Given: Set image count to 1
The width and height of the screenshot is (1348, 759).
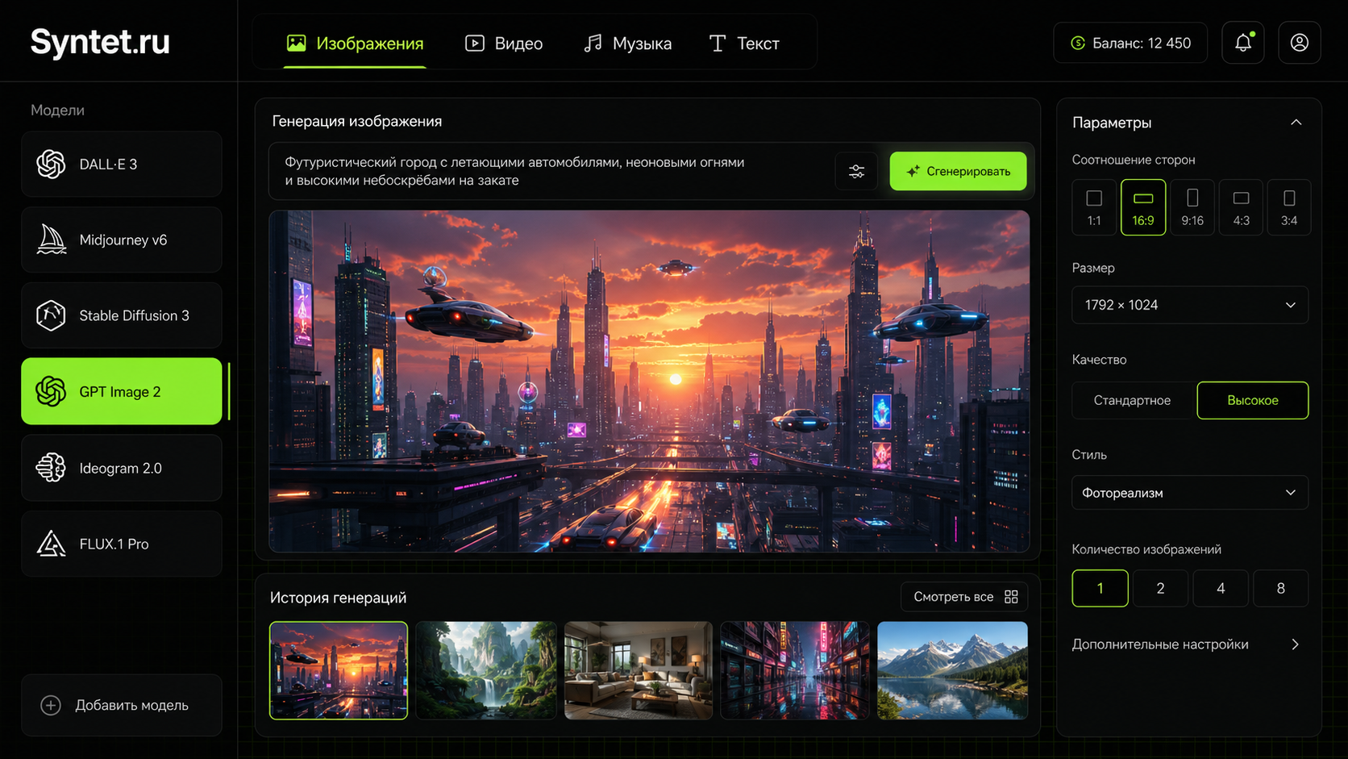Looking at the screenshot, I should pos(1100,588).
